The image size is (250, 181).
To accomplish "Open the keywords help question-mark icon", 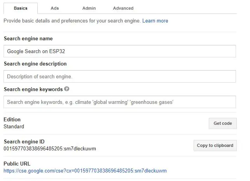I will 66,89.
